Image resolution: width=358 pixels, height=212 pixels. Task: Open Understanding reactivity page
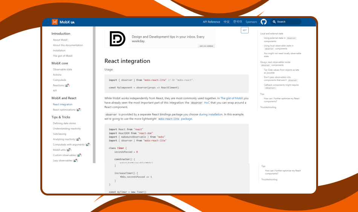[67, 129]
